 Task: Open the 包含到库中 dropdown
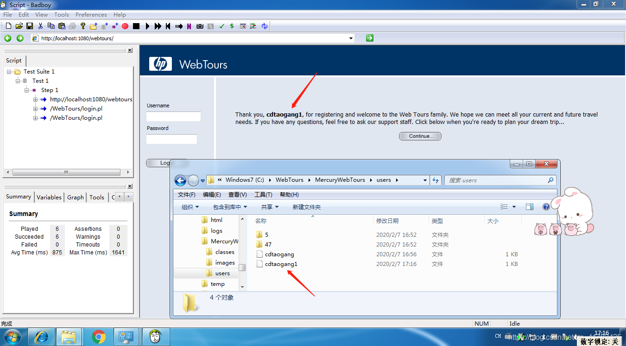[x=230, y=207]
